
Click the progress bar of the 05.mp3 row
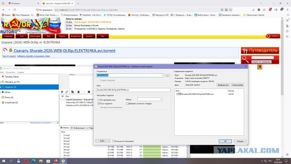point(152,147)
